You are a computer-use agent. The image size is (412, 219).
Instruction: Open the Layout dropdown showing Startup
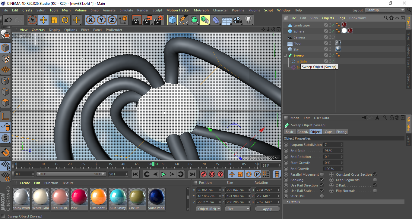click(x=385, y=10)
